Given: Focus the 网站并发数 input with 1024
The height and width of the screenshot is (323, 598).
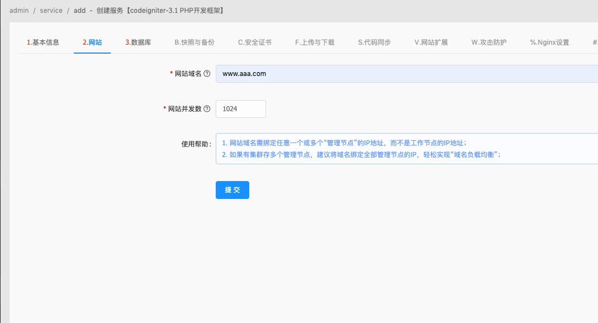Looking at the screenshot, I should (x=241, y=108).
